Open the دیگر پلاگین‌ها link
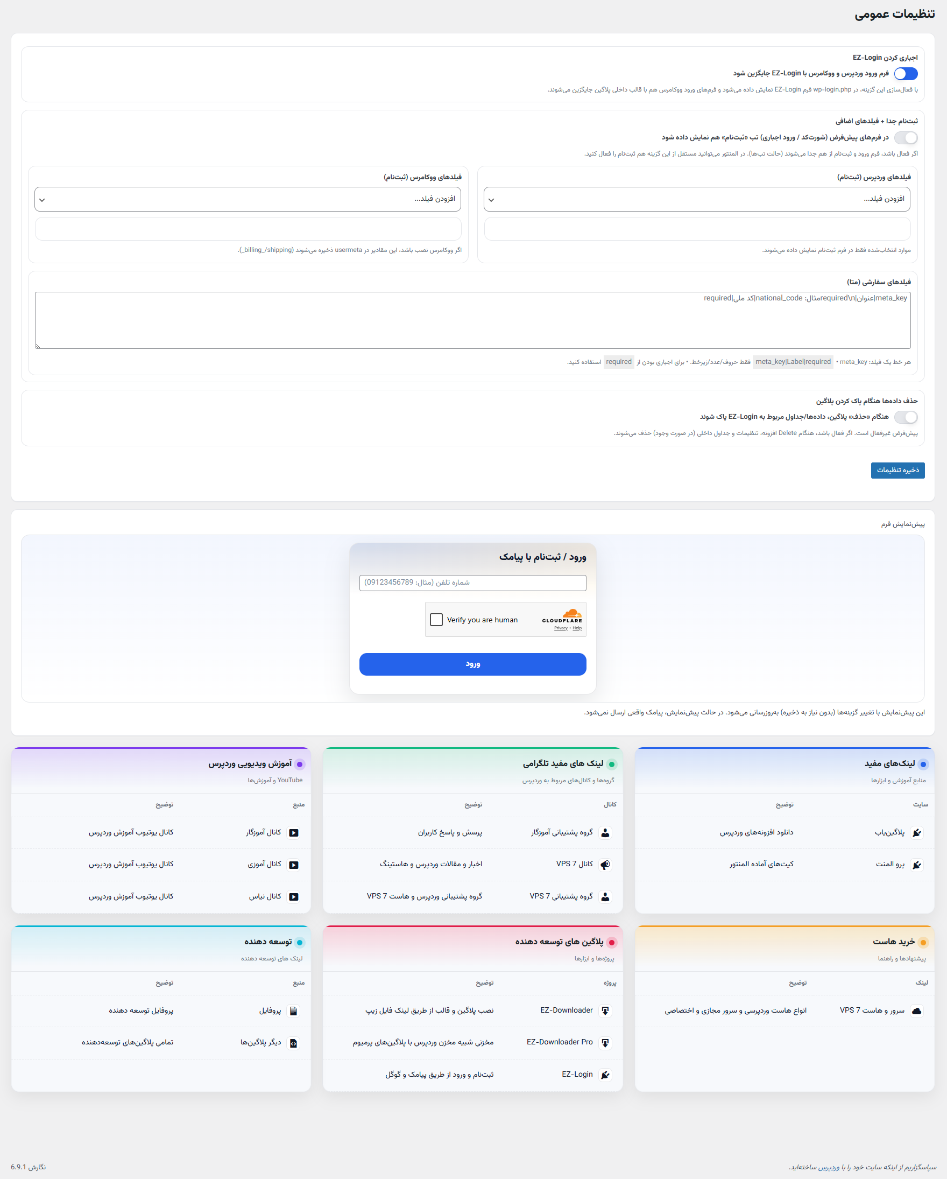Image resolution: width=947 pixels, height=1179 pixels. (260, 1043)
